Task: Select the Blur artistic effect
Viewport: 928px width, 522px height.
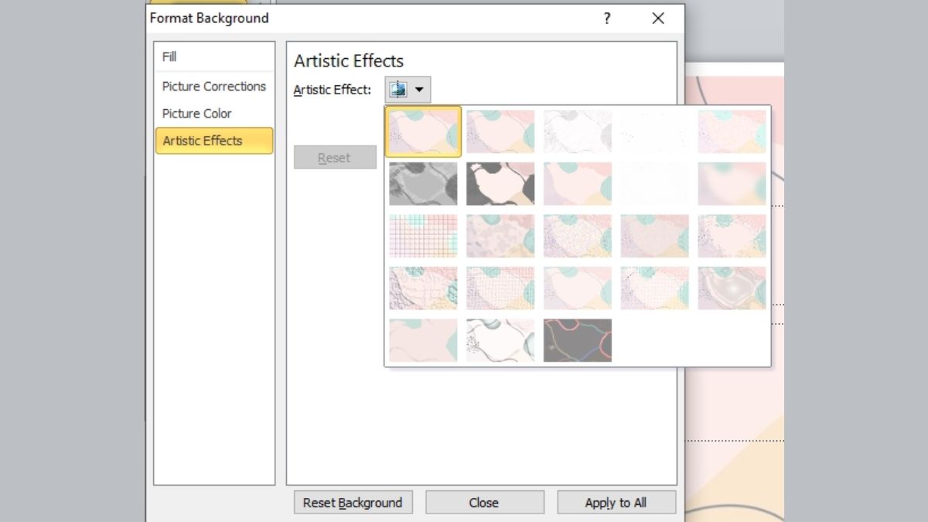Action: click(732, 184)
